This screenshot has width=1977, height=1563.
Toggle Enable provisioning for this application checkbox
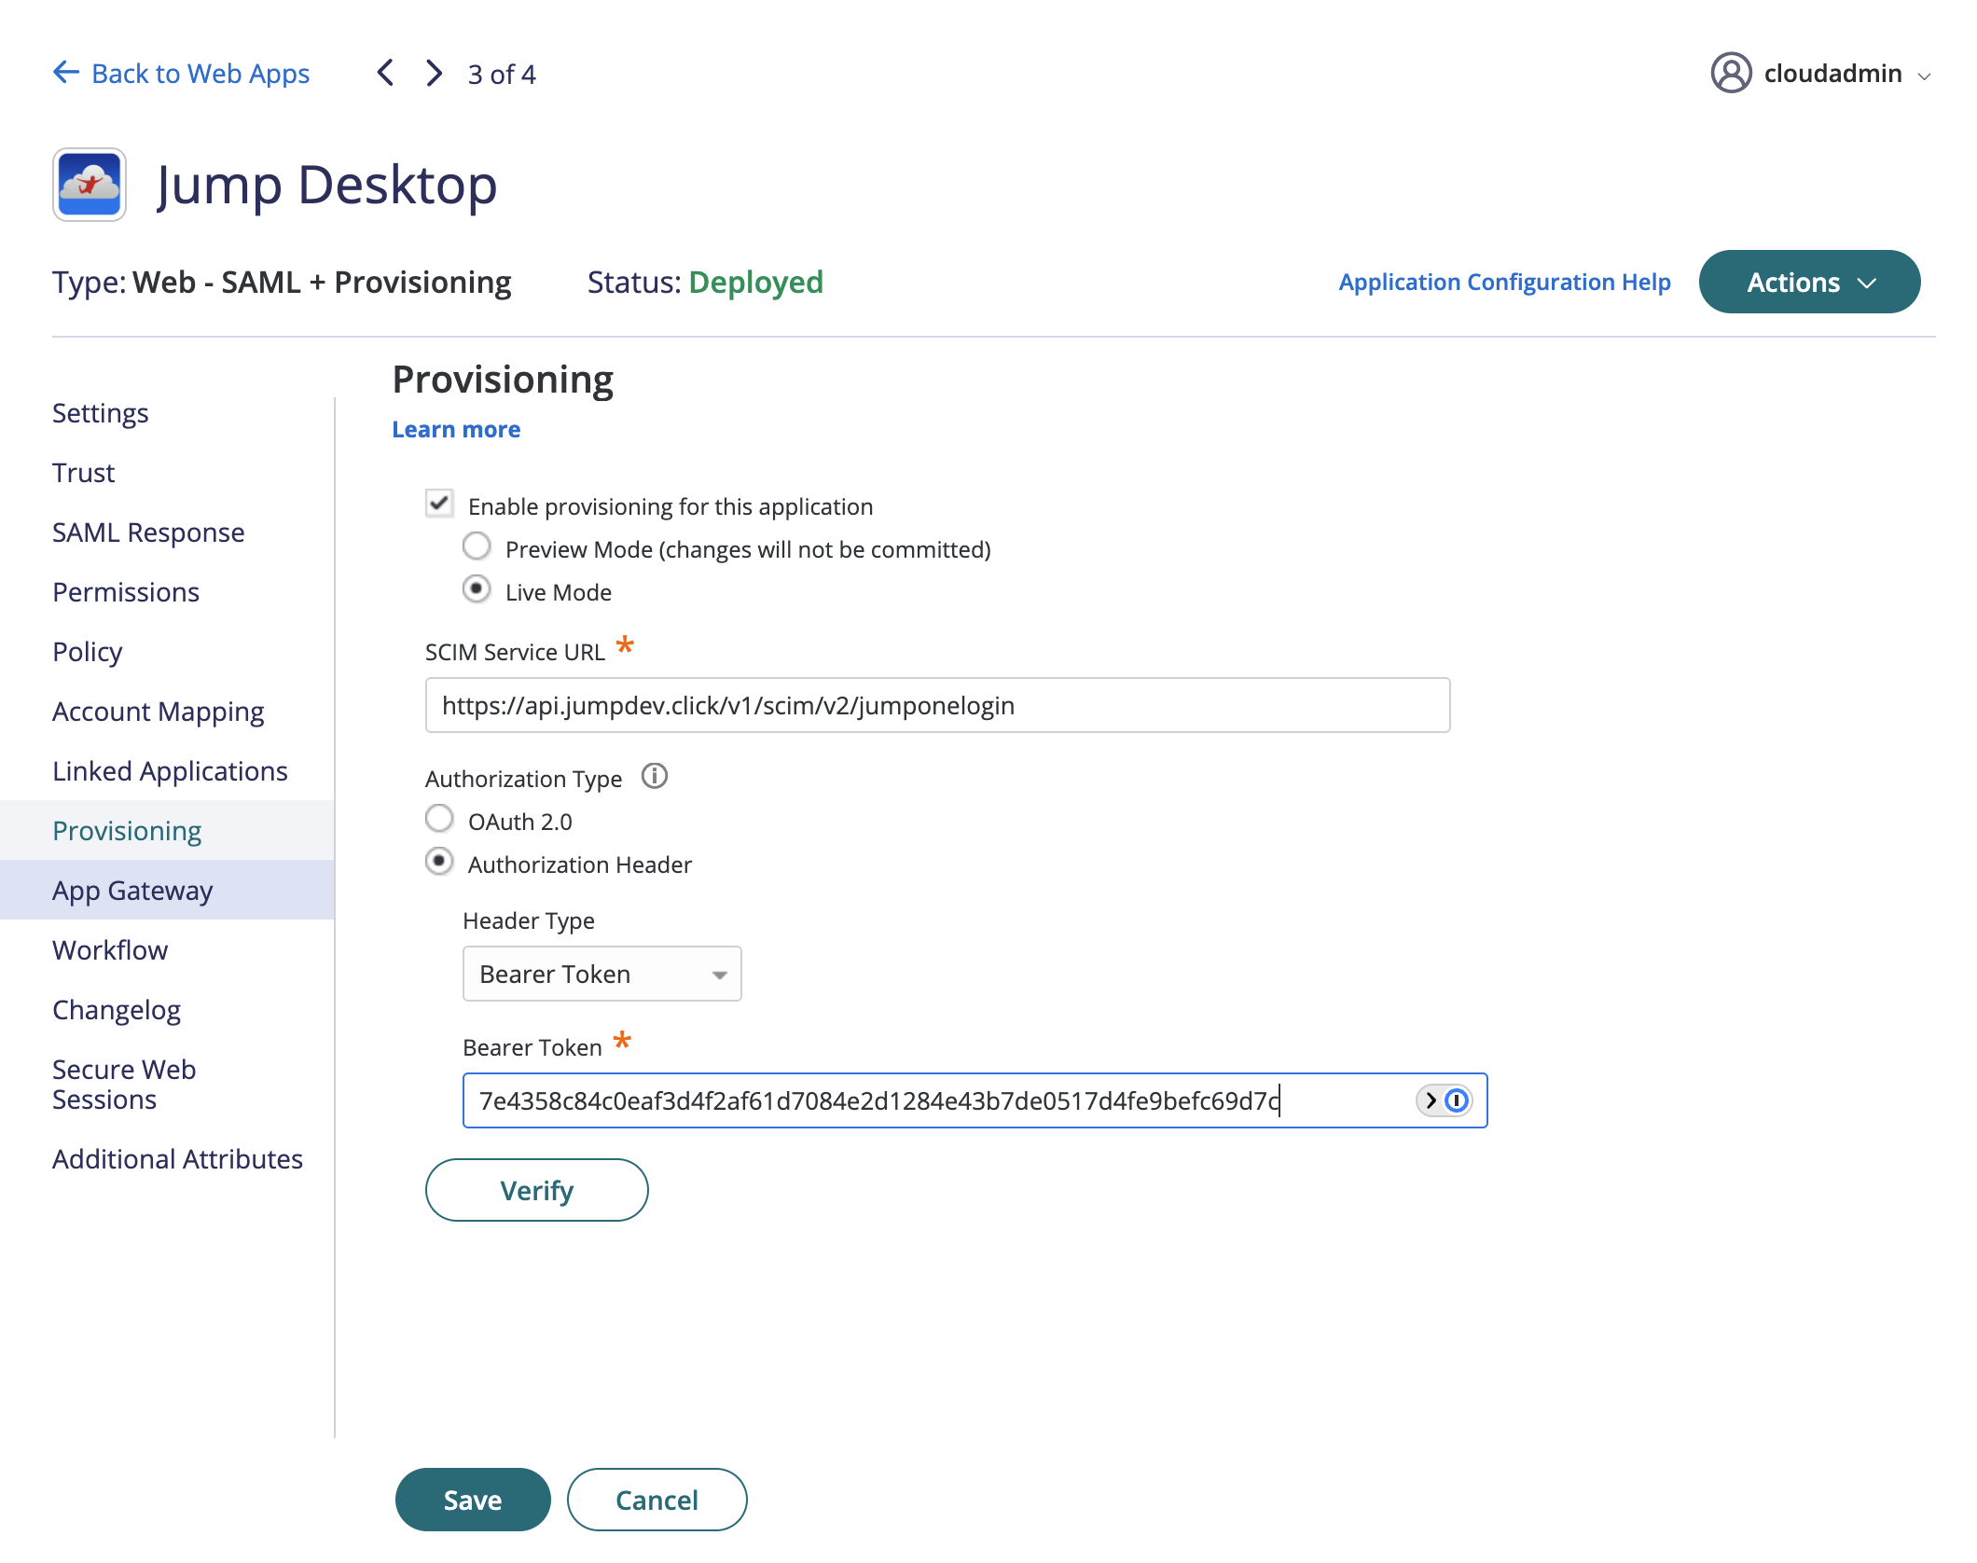click(439, 504)
